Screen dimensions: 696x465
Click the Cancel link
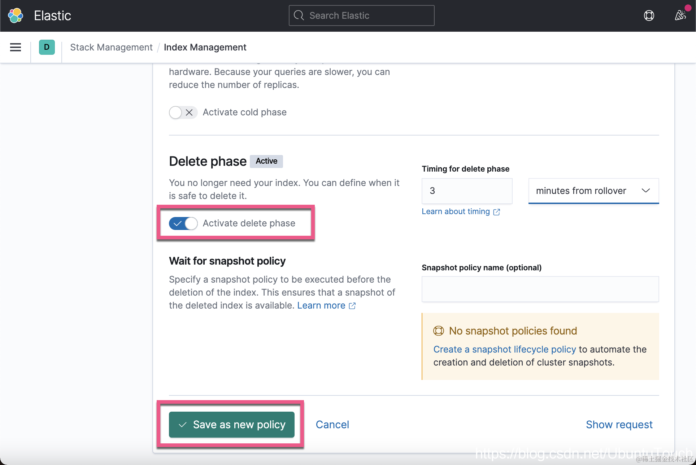click(x=332, y=425)
